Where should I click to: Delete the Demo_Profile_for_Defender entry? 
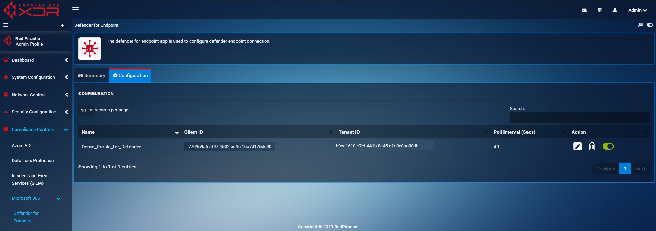pos(592,147)
